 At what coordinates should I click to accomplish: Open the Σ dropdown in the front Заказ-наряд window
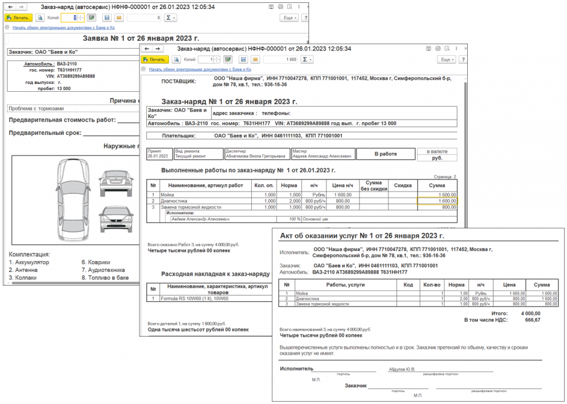point(307,59)
